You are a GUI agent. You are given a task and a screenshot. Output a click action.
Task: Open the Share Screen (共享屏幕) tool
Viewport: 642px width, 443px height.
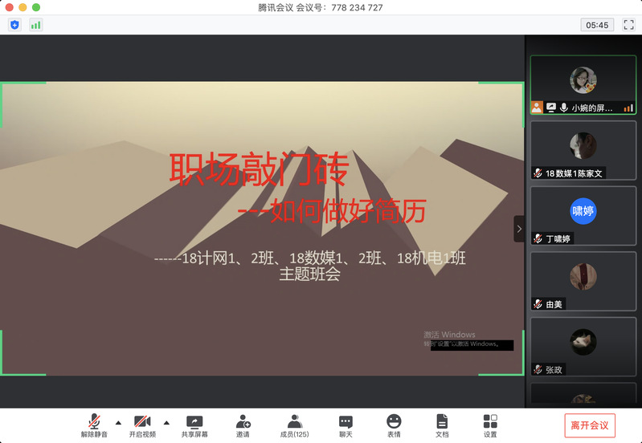pyautogui.click(x=194, y=425)
